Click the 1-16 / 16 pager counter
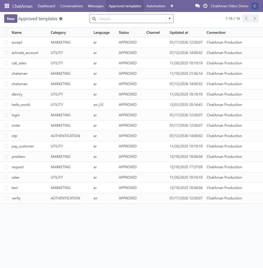This screenshot has height=268, width=263. pyautogui.click(x=233, y=18)
